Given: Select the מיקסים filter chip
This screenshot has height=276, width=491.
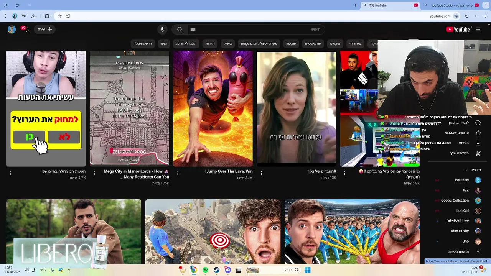Looking at the screenshot, I should point(335,44).
